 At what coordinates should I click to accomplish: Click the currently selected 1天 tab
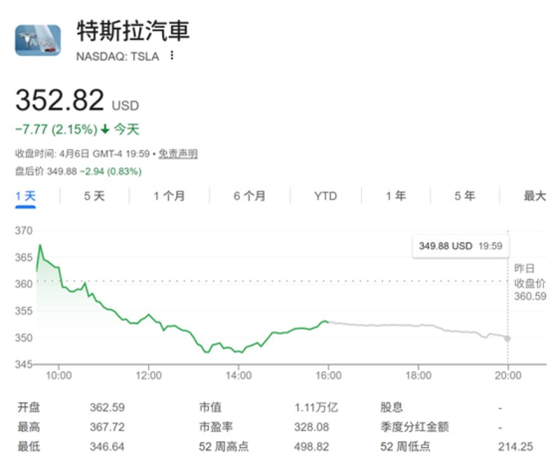click(x=24, y=196)
